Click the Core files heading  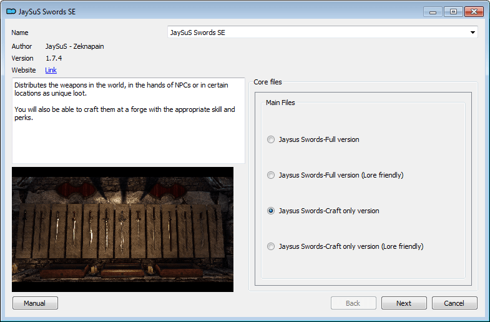268,82
